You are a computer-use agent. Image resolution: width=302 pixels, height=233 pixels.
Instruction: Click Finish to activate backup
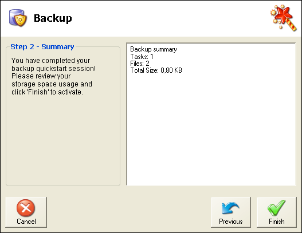click(277, 212)
